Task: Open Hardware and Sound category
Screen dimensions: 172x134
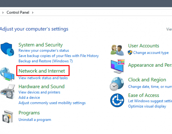Action: (41, 86)
